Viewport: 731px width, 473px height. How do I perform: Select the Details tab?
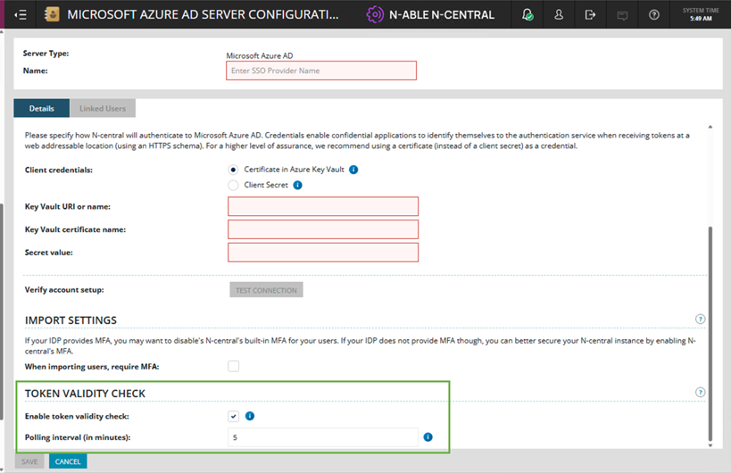click(x=41, y=108)
